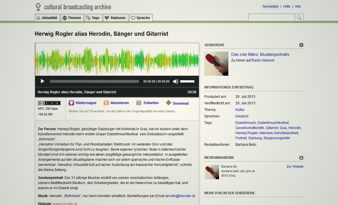Click the info@herodin.at email link
The image size is (338, 205).
[x=182, y=196]
